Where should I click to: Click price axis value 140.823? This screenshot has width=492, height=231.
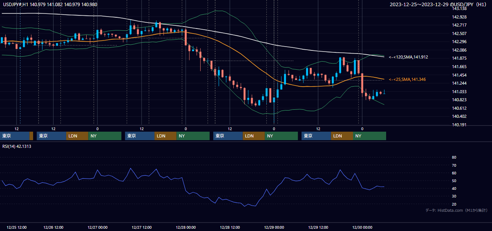[459, 100]
